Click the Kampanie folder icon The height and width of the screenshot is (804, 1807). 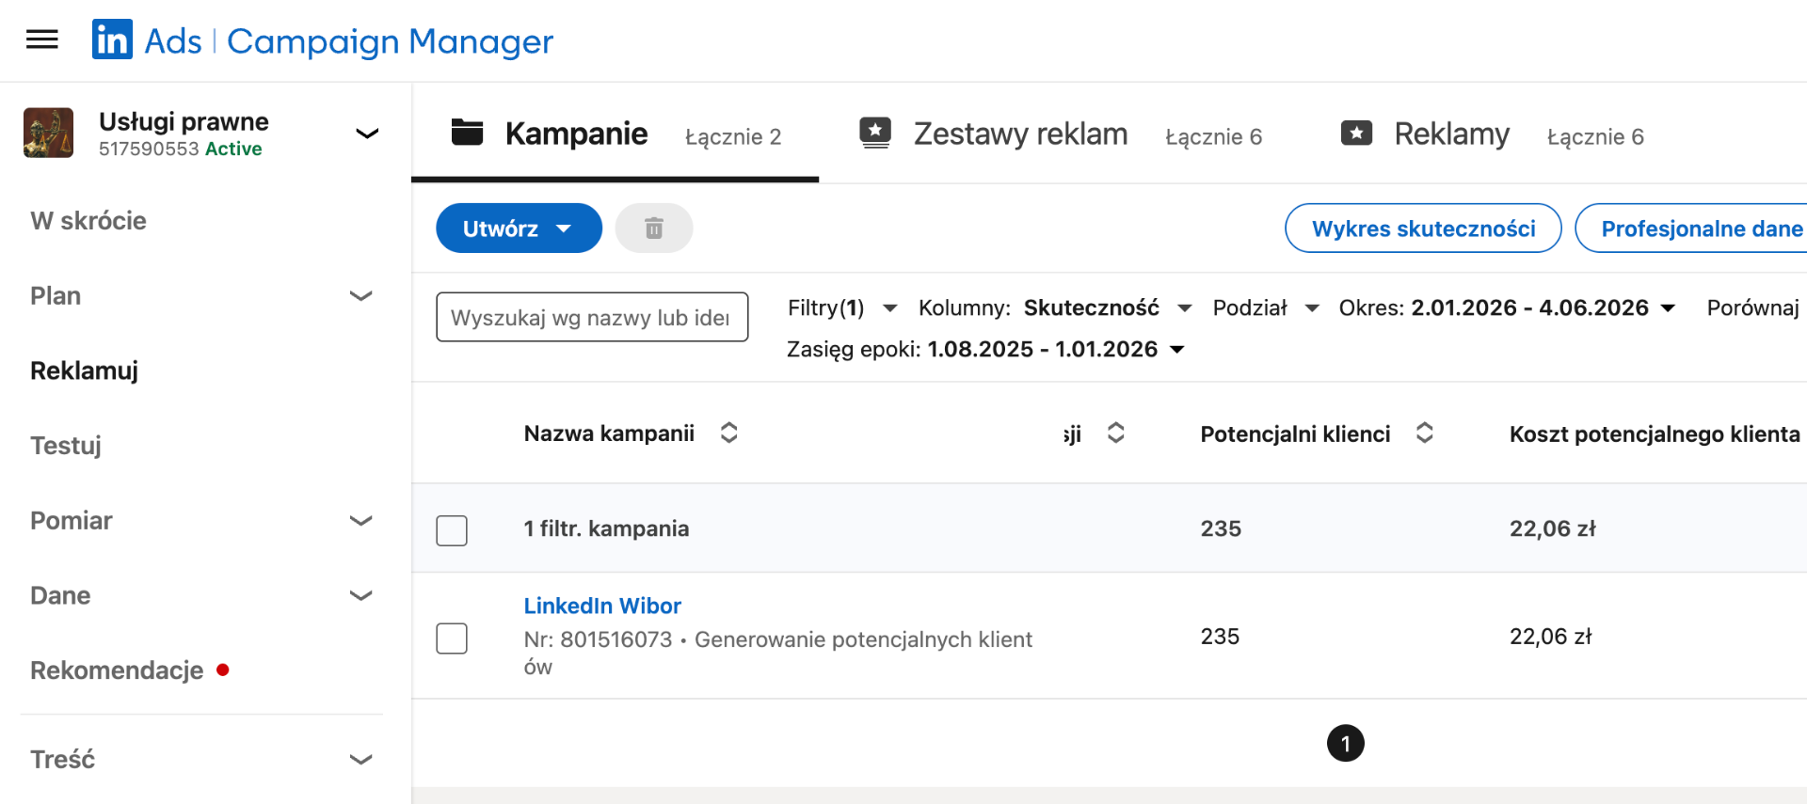(468, 133)
